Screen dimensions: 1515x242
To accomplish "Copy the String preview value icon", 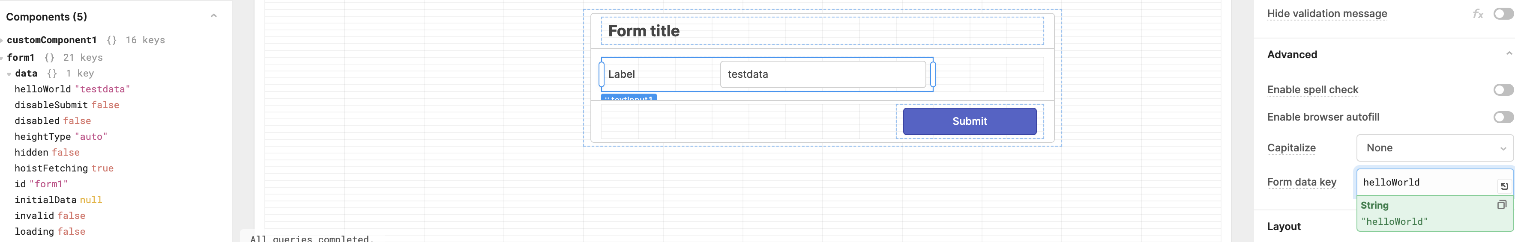I will tap(1501, 205).
